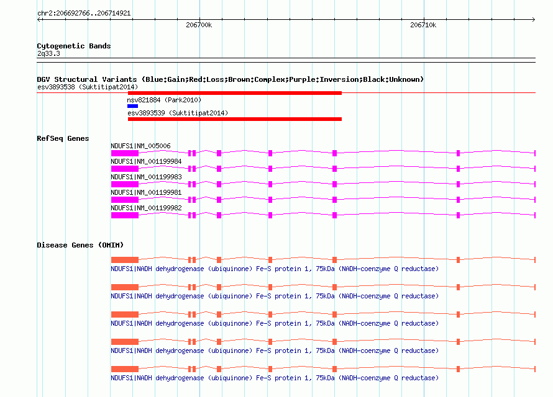Select the Disease Genes (OMIM) track title

(80, 245)
